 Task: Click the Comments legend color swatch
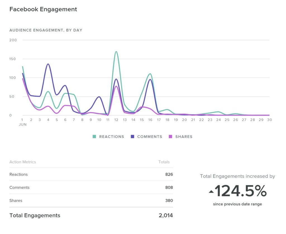click(x=132, y=136)
